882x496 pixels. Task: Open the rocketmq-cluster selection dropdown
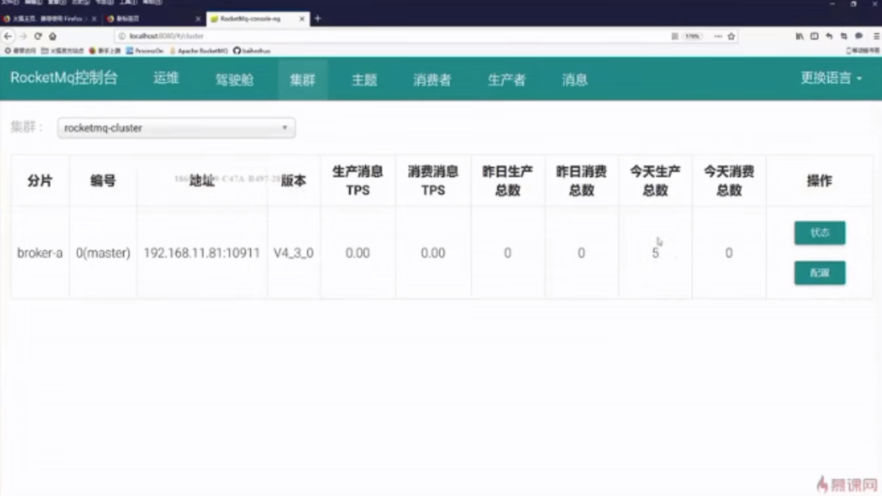pyautogui.click(x=177, y=128)
